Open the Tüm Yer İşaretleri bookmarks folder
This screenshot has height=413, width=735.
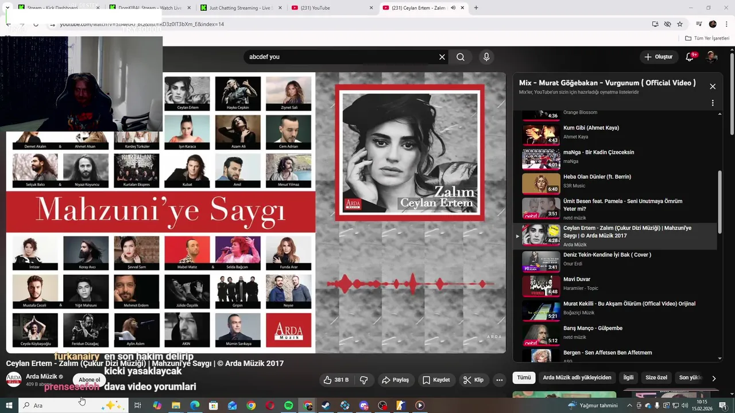tap(707, 38)
